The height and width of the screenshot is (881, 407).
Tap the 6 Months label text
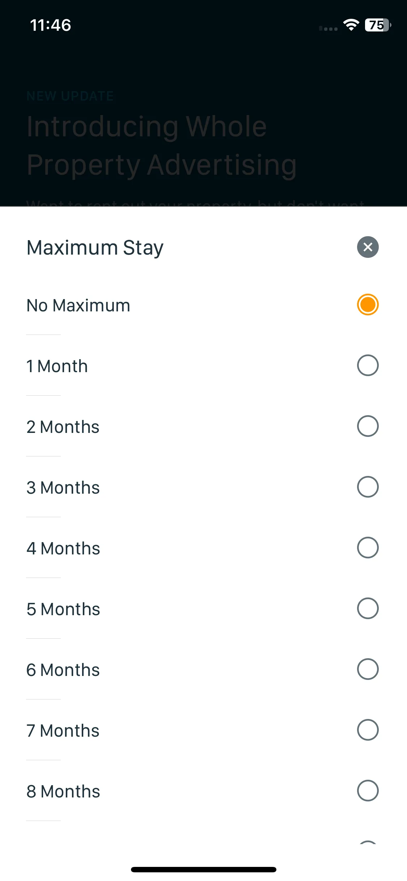click(x=63, y=670)
